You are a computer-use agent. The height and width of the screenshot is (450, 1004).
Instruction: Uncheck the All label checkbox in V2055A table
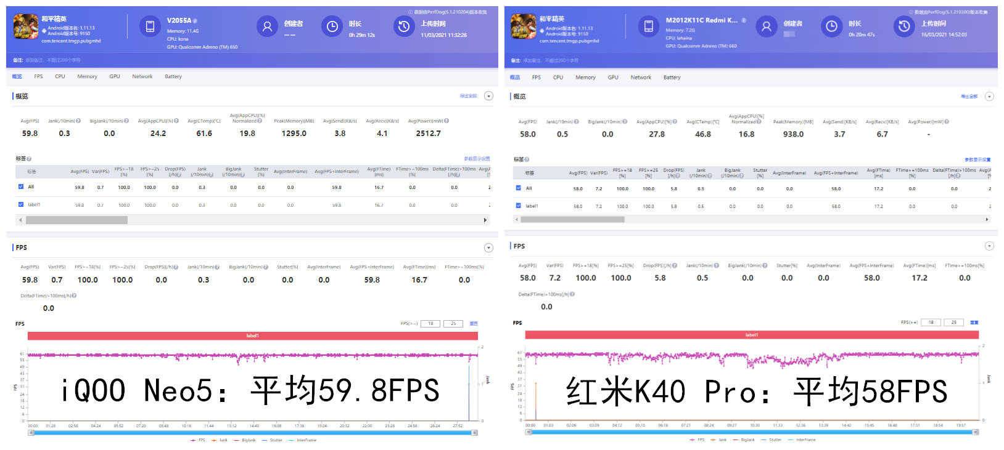pos(21,187)
